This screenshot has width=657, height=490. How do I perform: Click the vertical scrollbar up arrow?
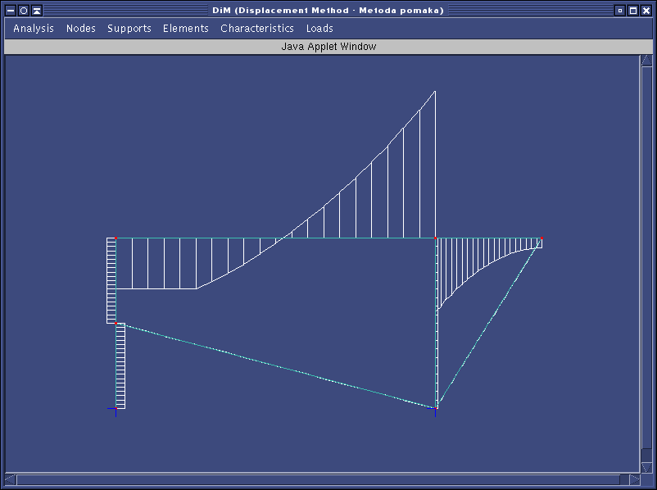[x=646, y=61]
